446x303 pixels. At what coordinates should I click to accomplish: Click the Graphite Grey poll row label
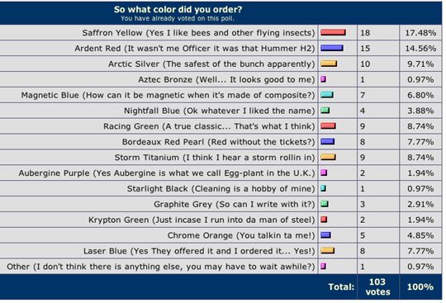(234, 204)
